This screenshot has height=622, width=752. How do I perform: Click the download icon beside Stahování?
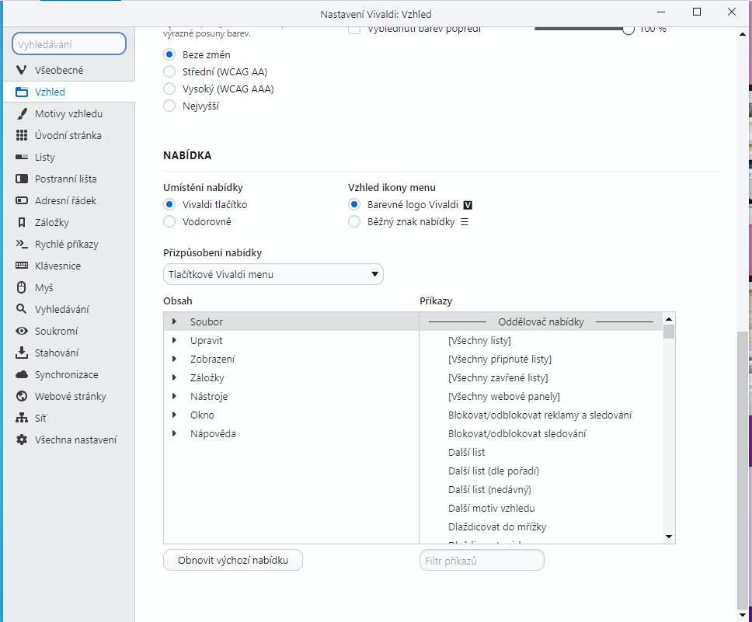[x=22, y=353]
